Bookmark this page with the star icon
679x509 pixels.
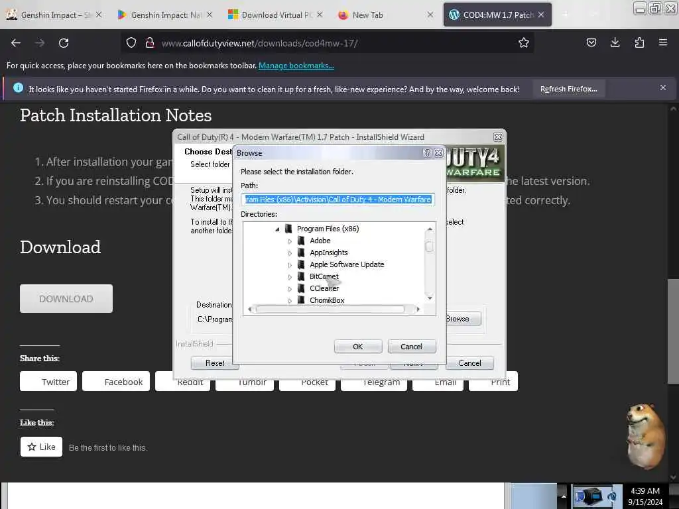[x=524, y=42]
